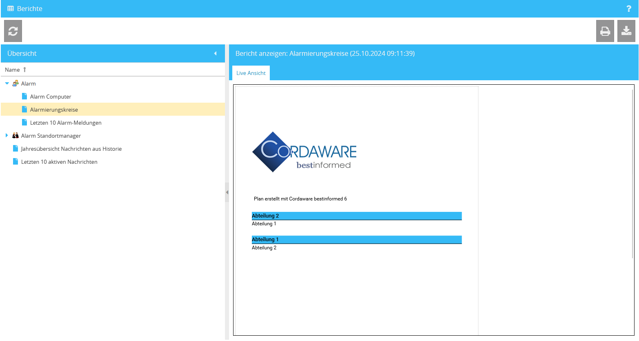Open the help question mark
The image size is (639, 341).
[x=629, y=9]
